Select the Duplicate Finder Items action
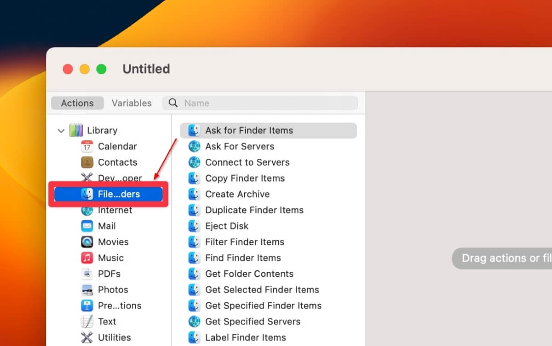This screenshot has height=346, width=552. [x=254, y=210]
